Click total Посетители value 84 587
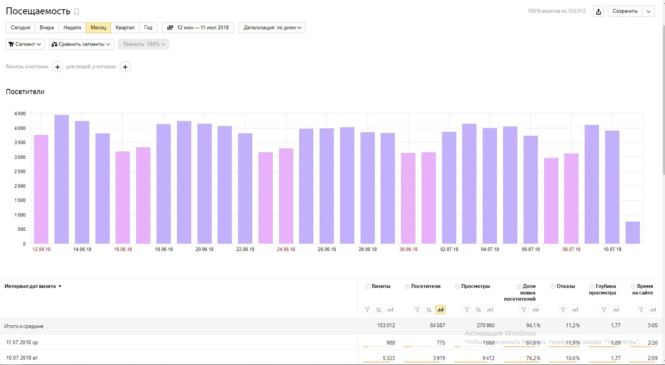 pyautogui.click(x=437, y=326)
